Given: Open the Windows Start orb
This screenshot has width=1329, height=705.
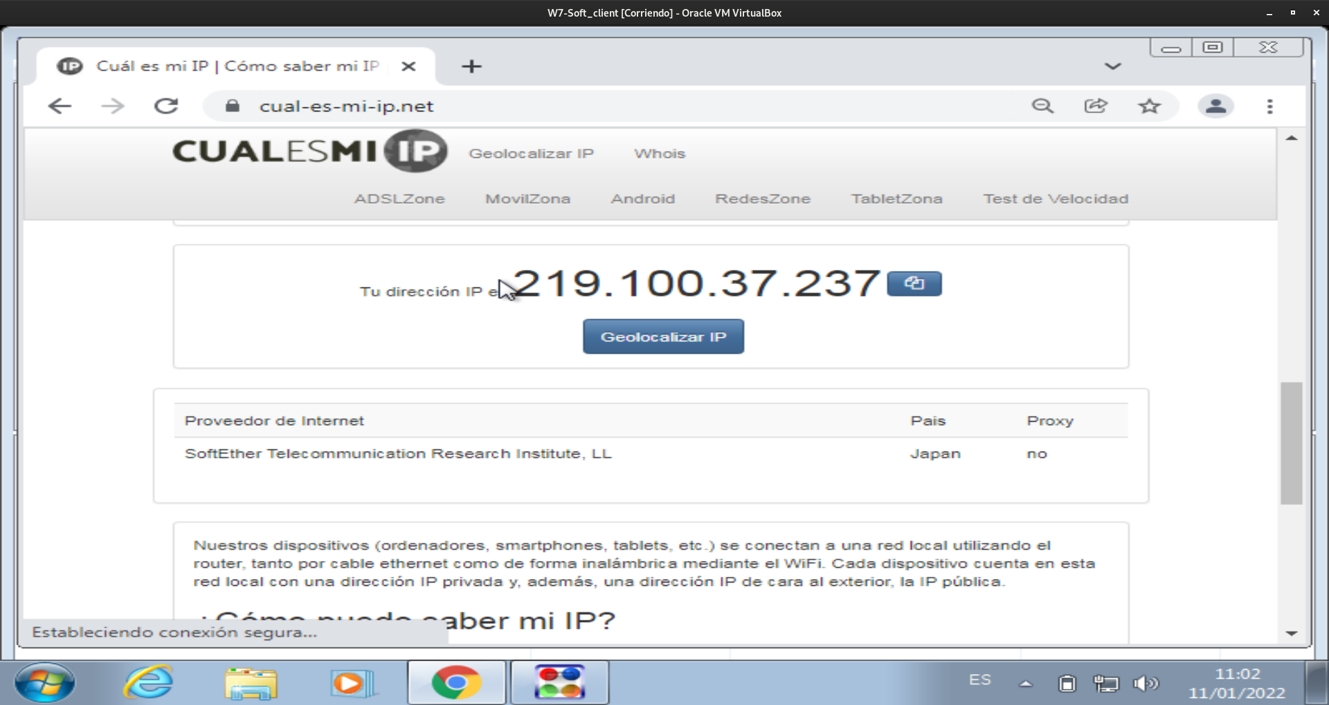Looking at the screenshot, I should click(x=45, y=683).
